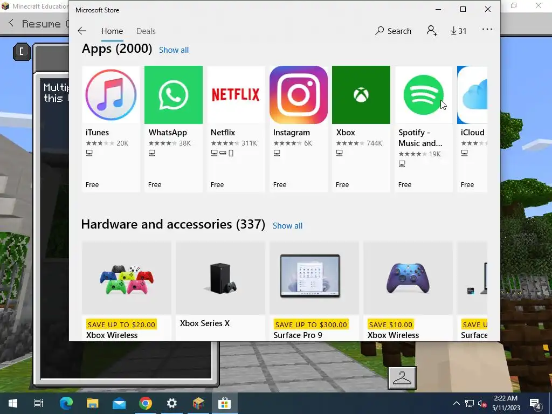Open the iTunes app tile icon
Screen dimensions: 552x414
tap(111, 95)
